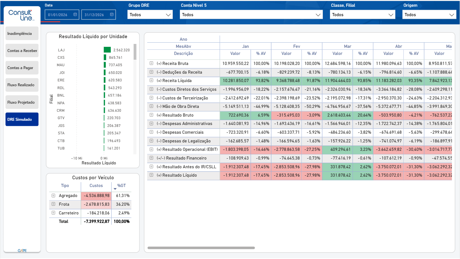Click the Custos column header
Viewport: 460px width, 259px height.
tap(96, 186)
